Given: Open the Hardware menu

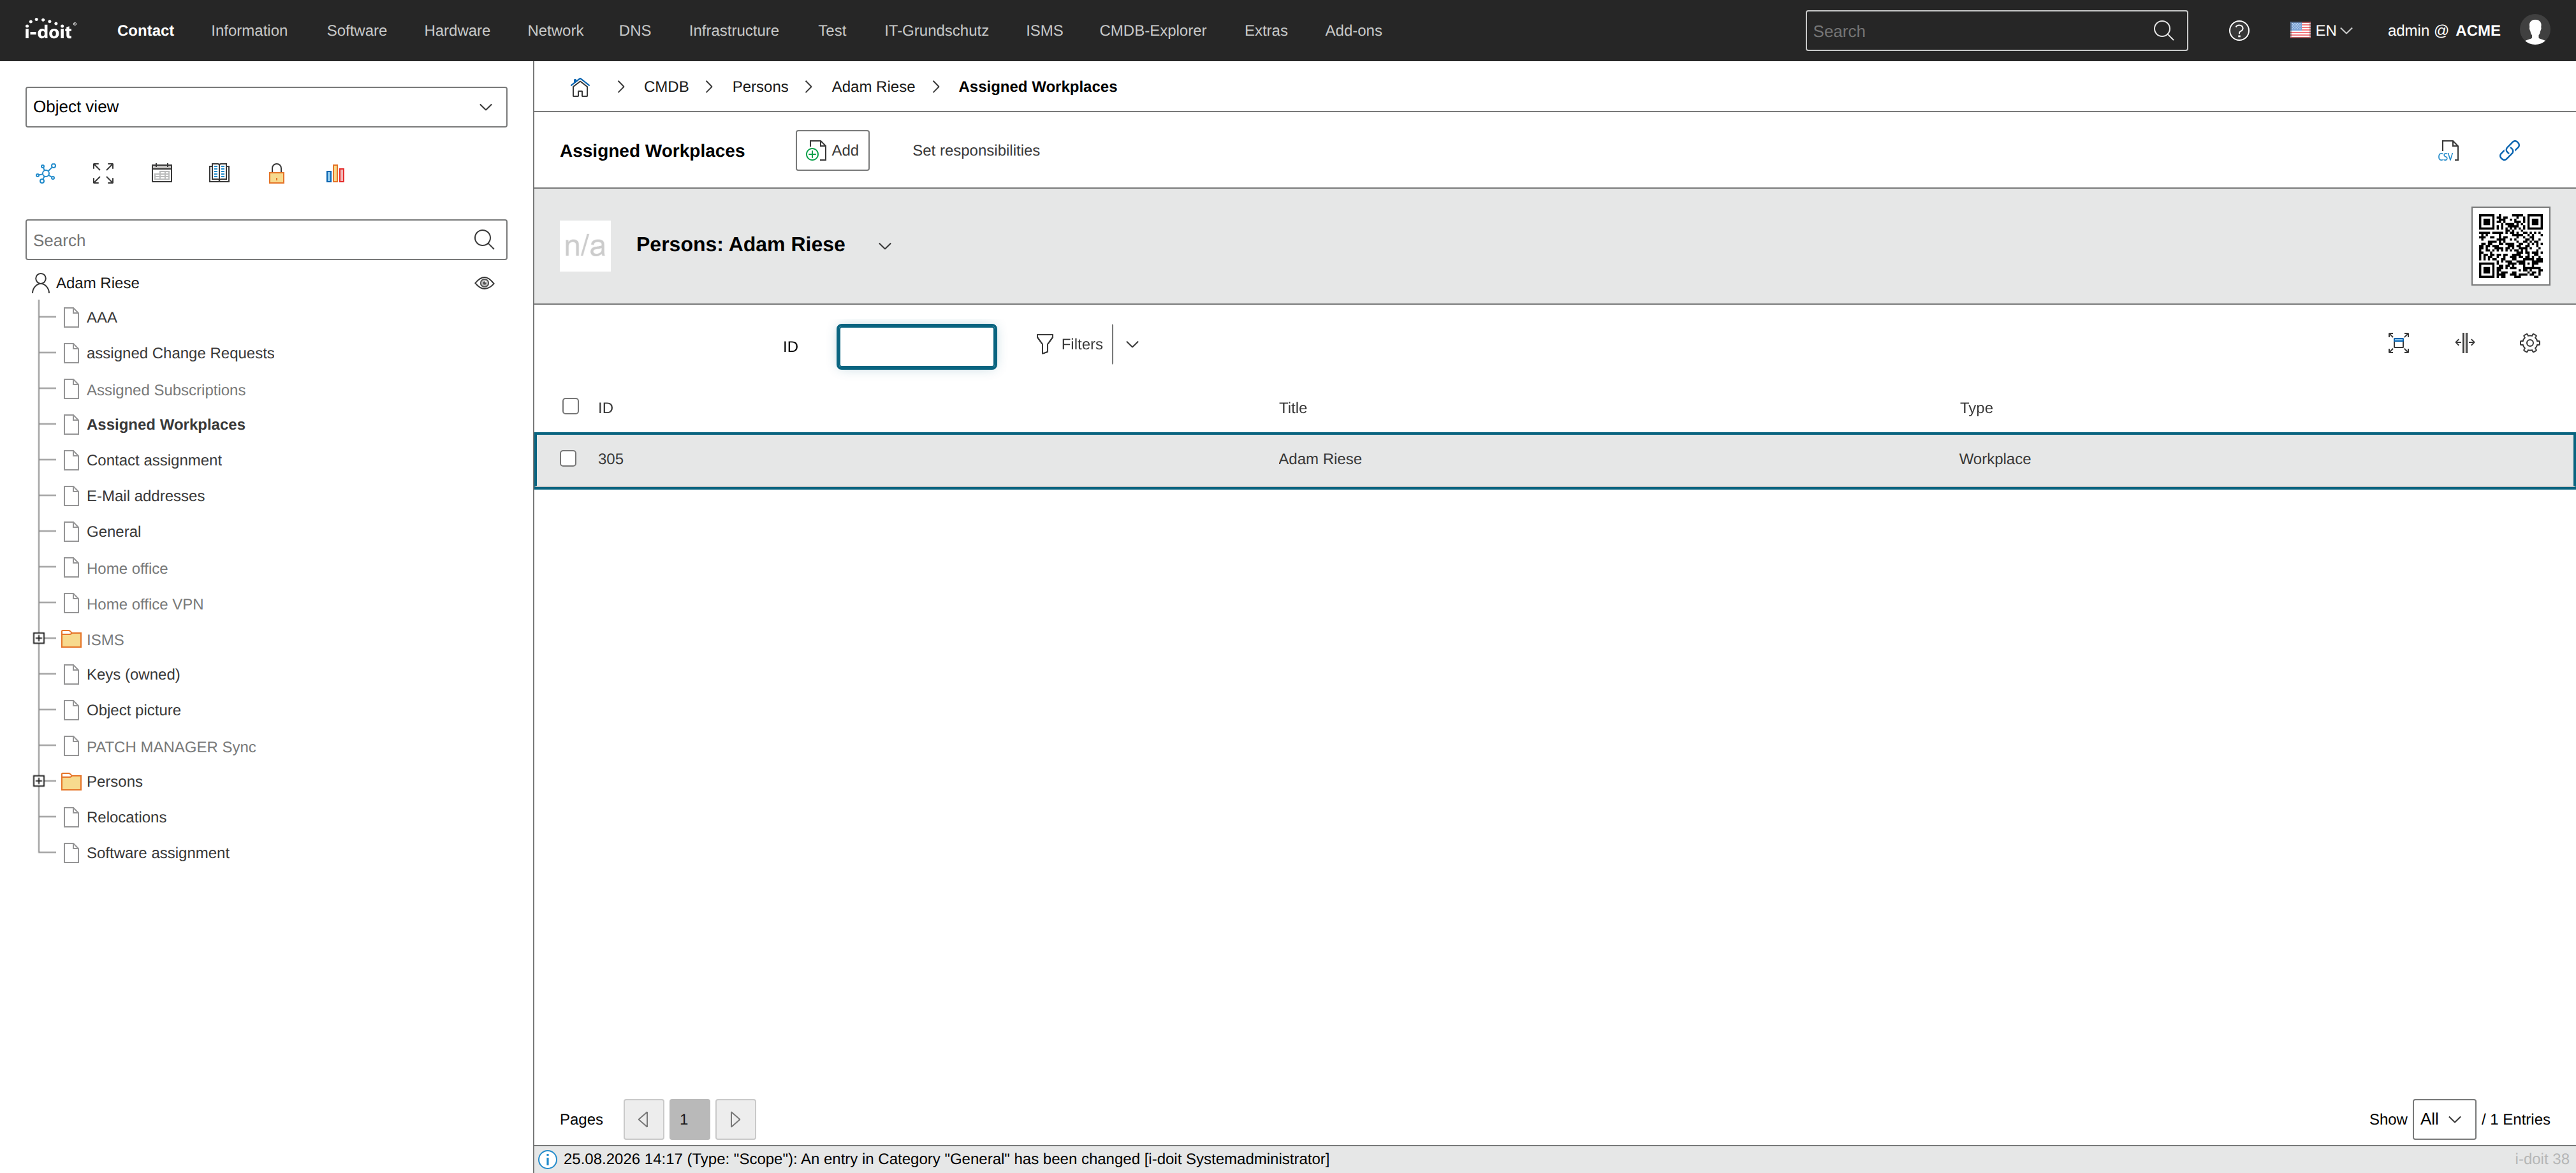Looking at the screenshot, I should (457, 31).
